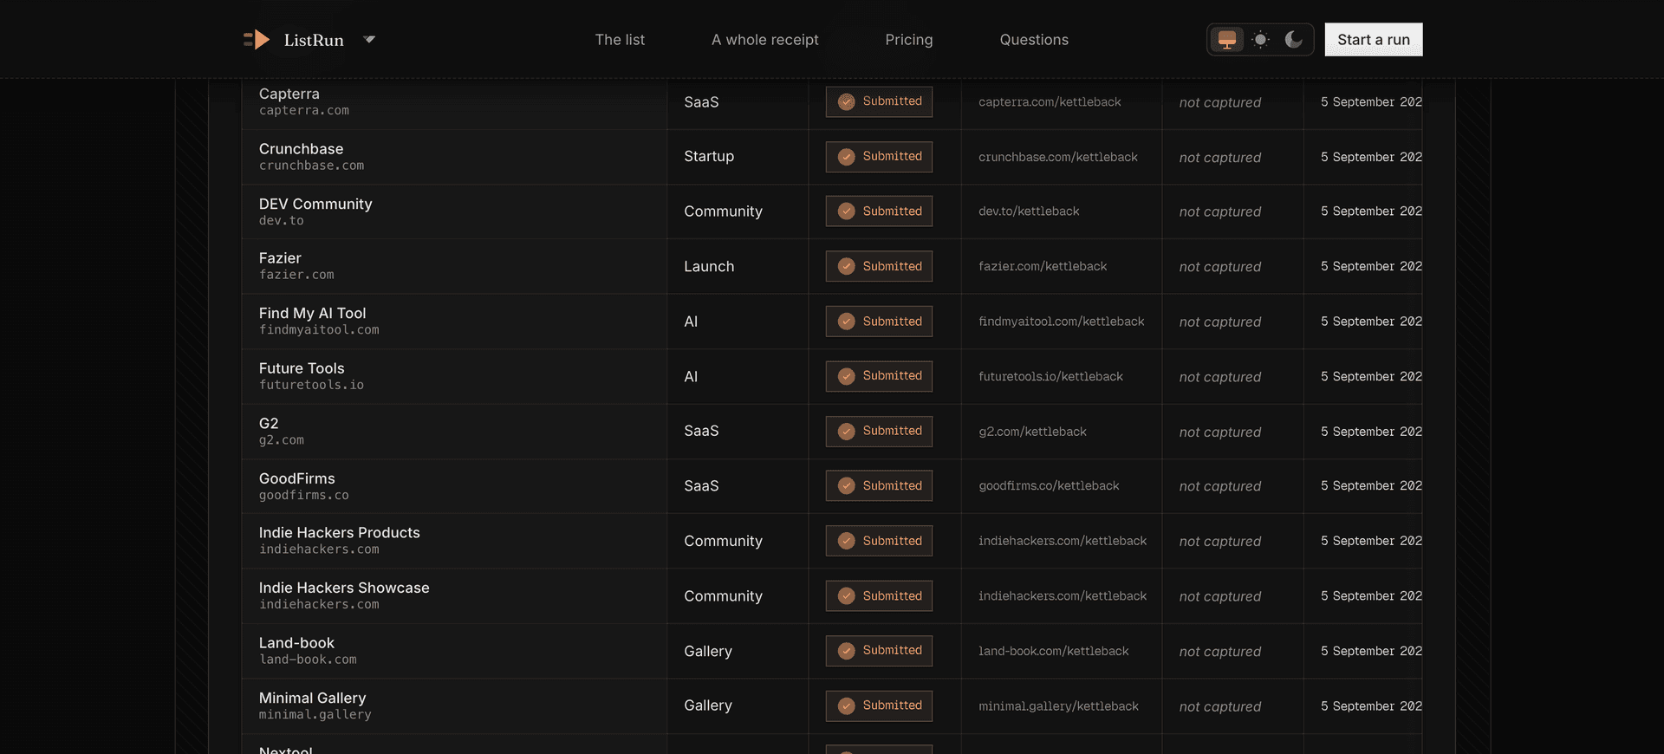Click the crunchbase.com domain text
The height and width of the screenshot is (754, 1664).
(311, 166)
